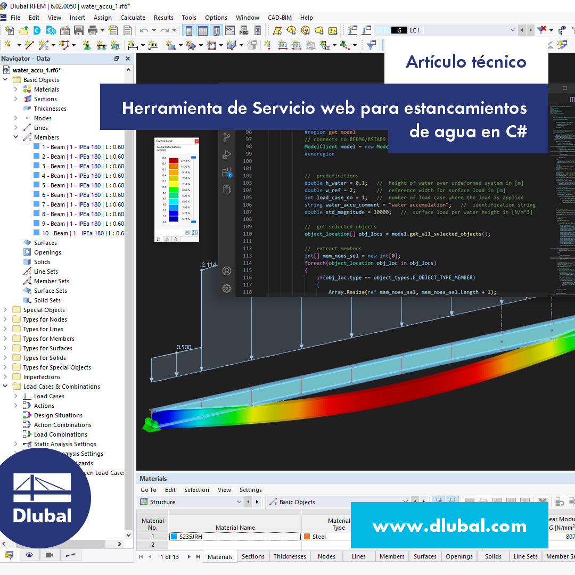
Task: Switch to the Sections tab in the table panel
Action: point(253,556)
